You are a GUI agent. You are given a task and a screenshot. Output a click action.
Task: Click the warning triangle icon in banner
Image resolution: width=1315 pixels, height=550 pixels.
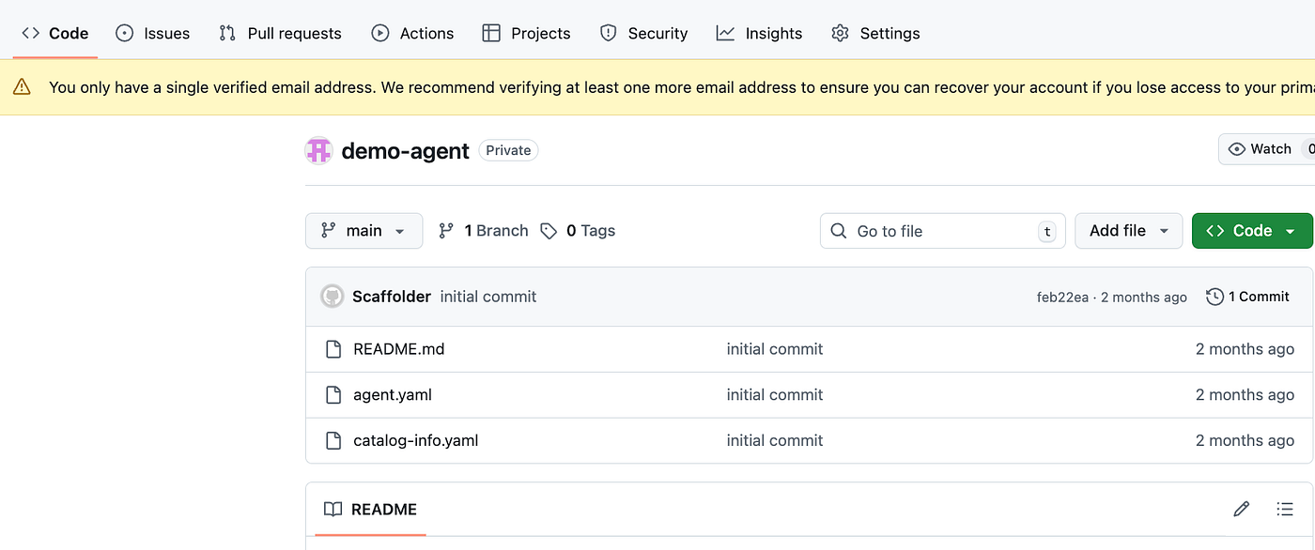click(x=22, y=87)
